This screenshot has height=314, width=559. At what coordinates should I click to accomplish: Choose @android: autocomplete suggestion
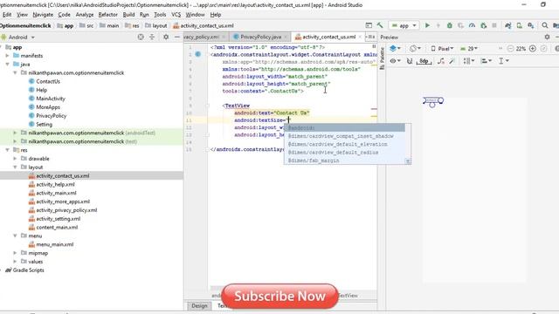pyautogui.click(x=344, y=128)
